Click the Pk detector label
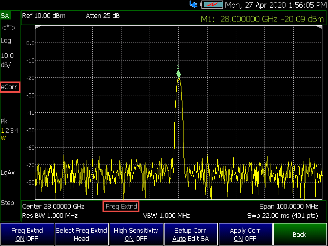The image size is (328, 246). point(4,121)
